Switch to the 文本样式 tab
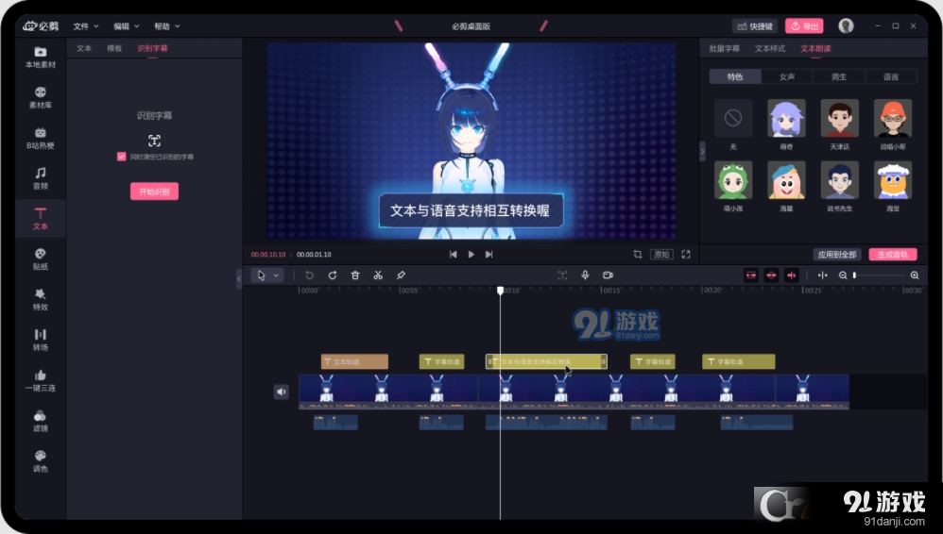The width and height of the screenshot is (943, 534). point(770,49)
